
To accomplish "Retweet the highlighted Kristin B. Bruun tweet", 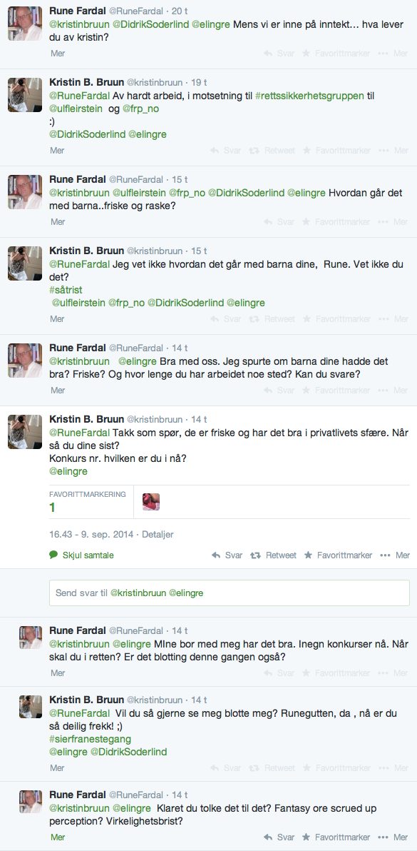I will [272, 555].
